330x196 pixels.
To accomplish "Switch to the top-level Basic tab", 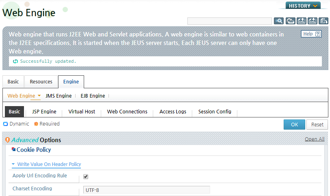I will pyautogui.click(x=13, y=81).
